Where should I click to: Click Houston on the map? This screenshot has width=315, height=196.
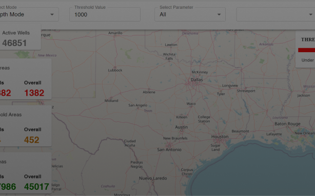pos(220,137)
